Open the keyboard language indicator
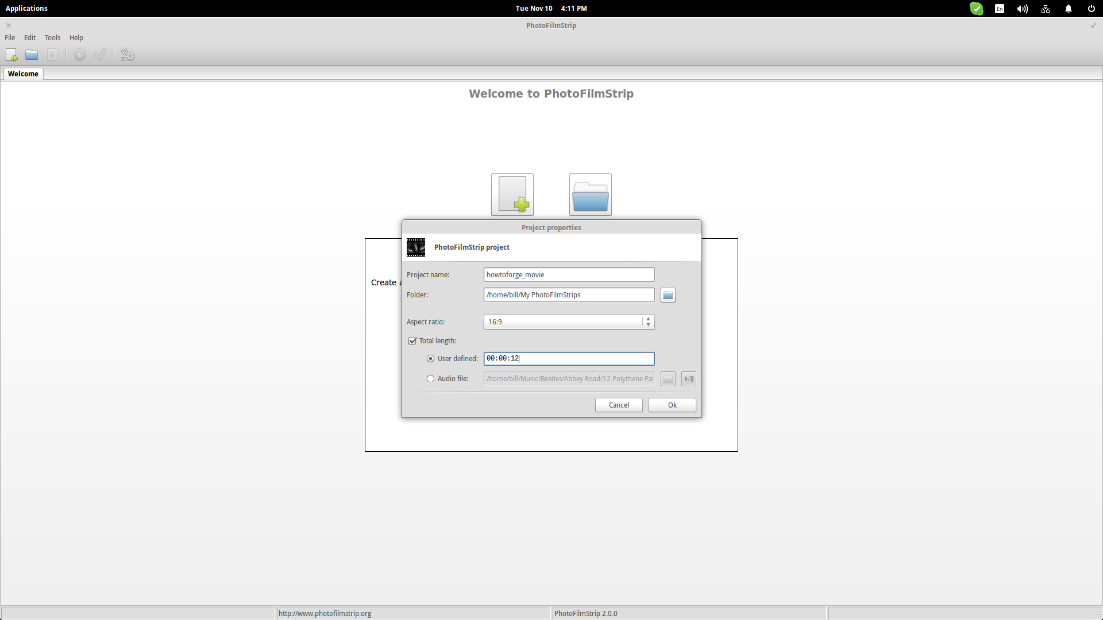Screen dimensions: 1103x620 pyautogui.click(x=1000, y=9)
